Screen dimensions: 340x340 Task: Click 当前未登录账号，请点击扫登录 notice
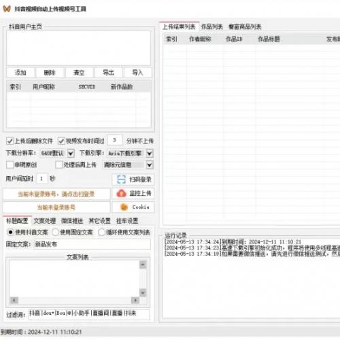pos(56,194)
